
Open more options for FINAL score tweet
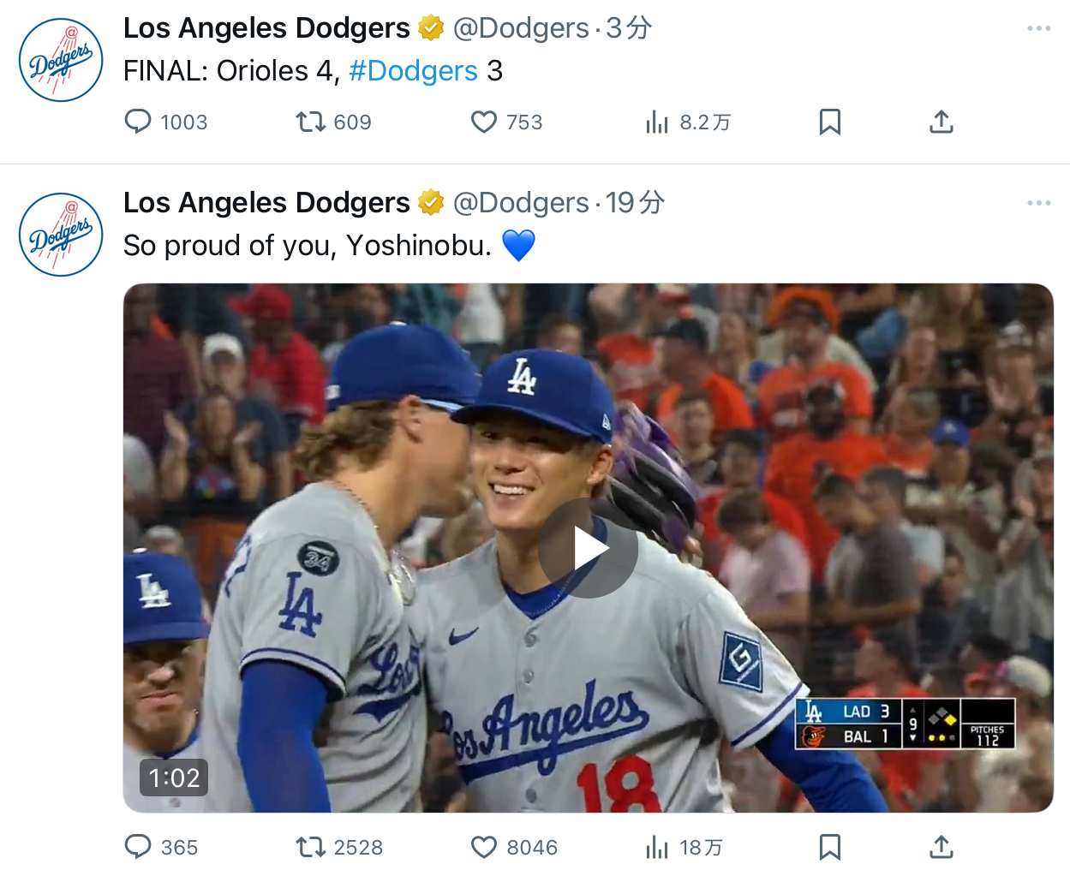[x=1038, y=28]
